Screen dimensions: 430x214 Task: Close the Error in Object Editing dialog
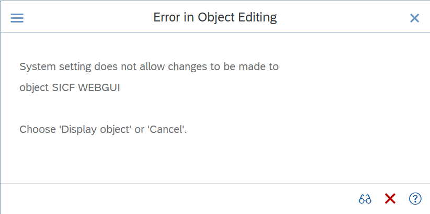click(x=414, y=18)
